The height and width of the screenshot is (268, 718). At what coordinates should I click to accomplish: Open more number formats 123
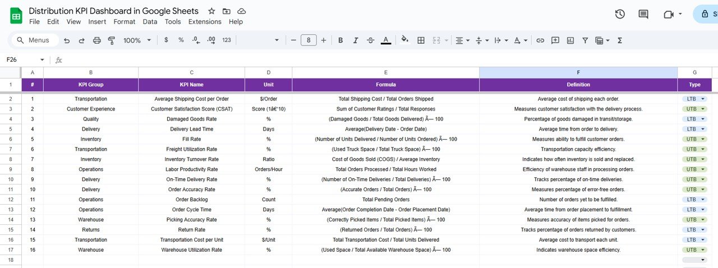click(x=227, y=40)
